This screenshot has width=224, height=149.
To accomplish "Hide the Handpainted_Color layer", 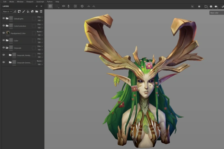I will (x=3, y=33).
